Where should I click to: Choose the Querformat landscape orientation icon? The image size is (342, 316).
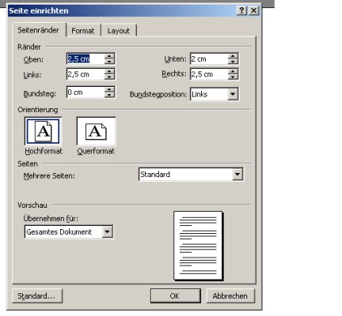(96, 131)
